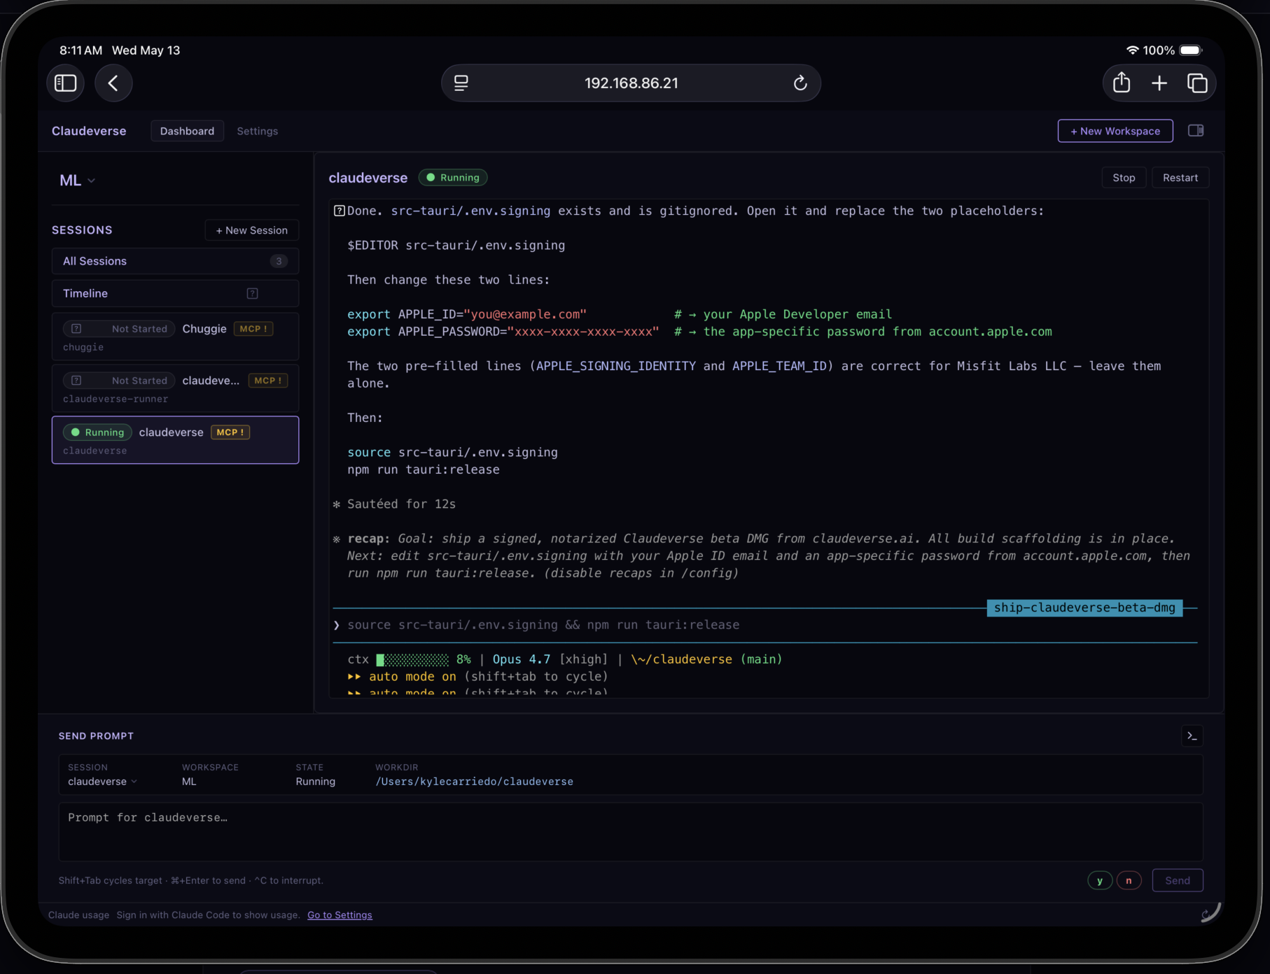
Task: Click the 'Opus 4.7' model label
Action: (521, 659)
